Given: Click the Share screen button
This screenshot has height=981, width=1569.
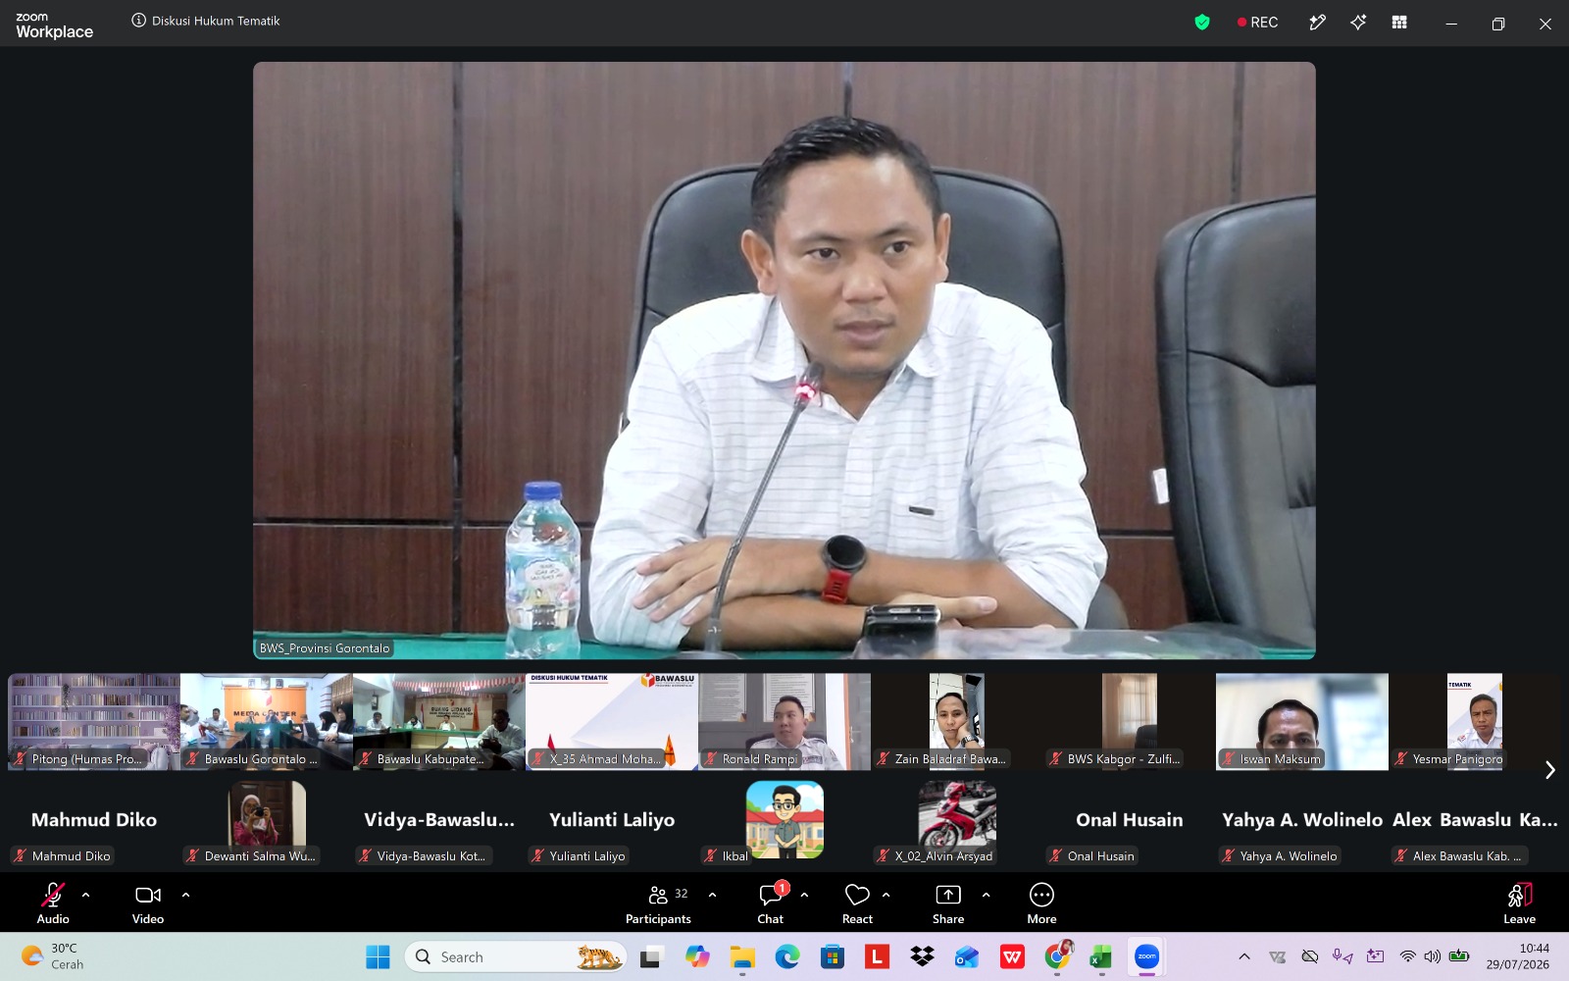Looking at the screenshot, I should pyautogui.click(x=948, y=903).
